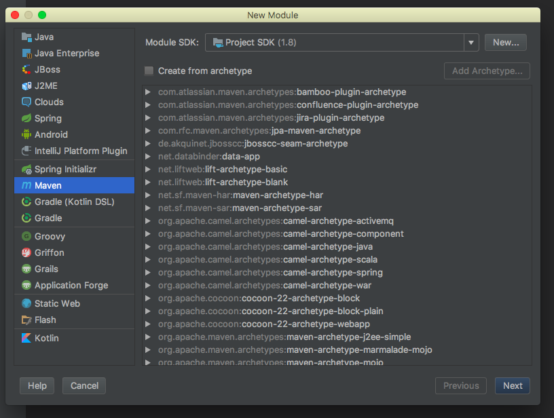Pick the Spring Initializr icon

26,170
